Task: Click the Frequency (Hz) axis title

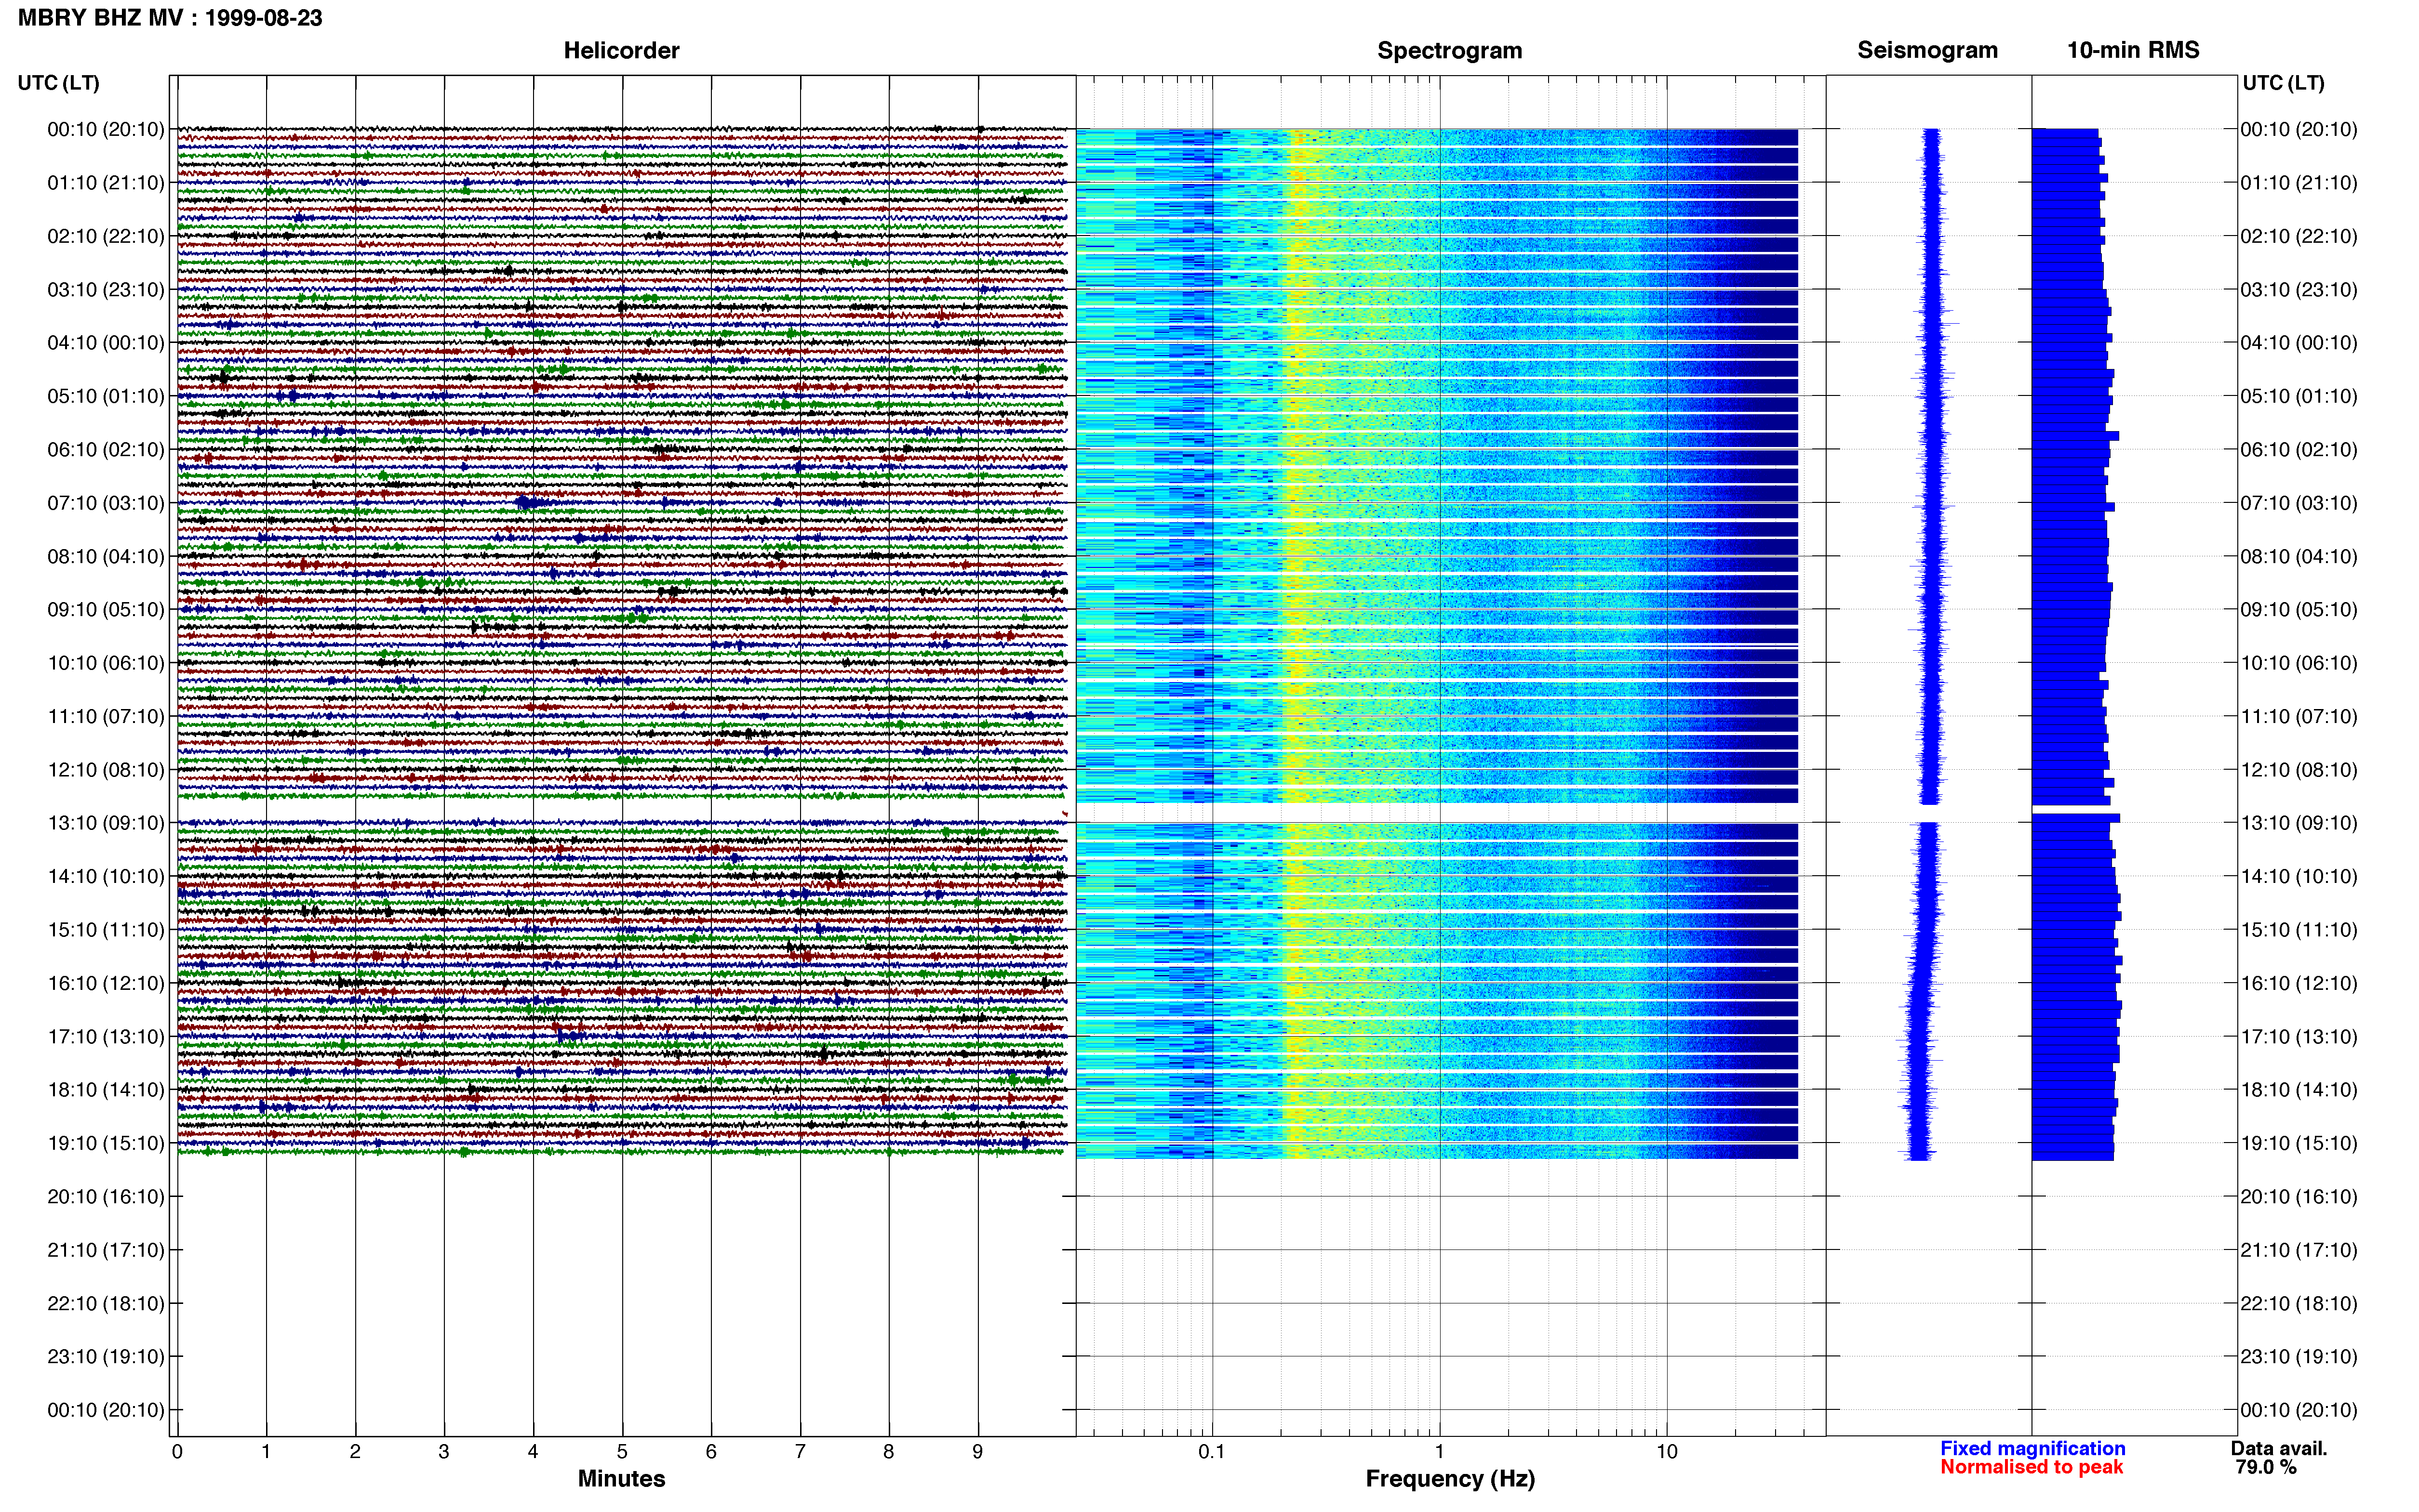Action: tap(1450, 1479)
